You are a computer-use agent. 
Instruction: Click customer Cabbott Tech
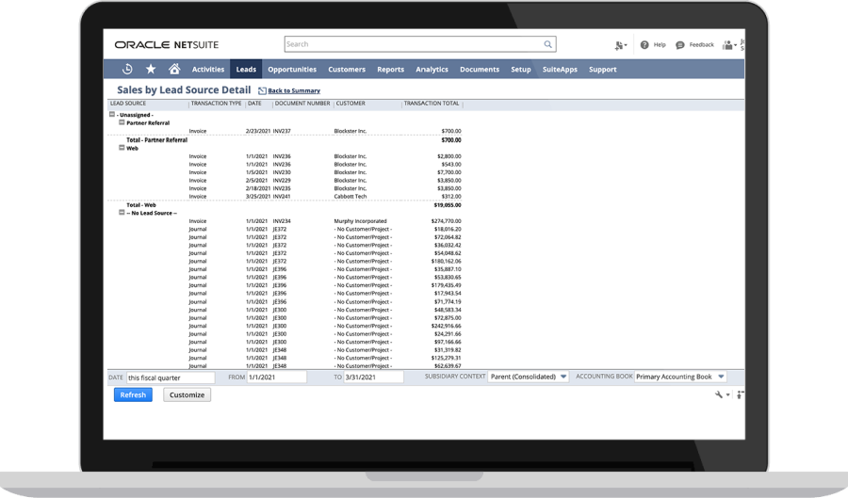tap(351, 197)
